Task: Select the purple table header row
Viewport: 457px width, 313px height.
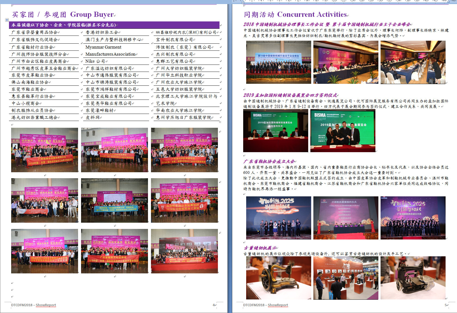Action: [114, 25]
